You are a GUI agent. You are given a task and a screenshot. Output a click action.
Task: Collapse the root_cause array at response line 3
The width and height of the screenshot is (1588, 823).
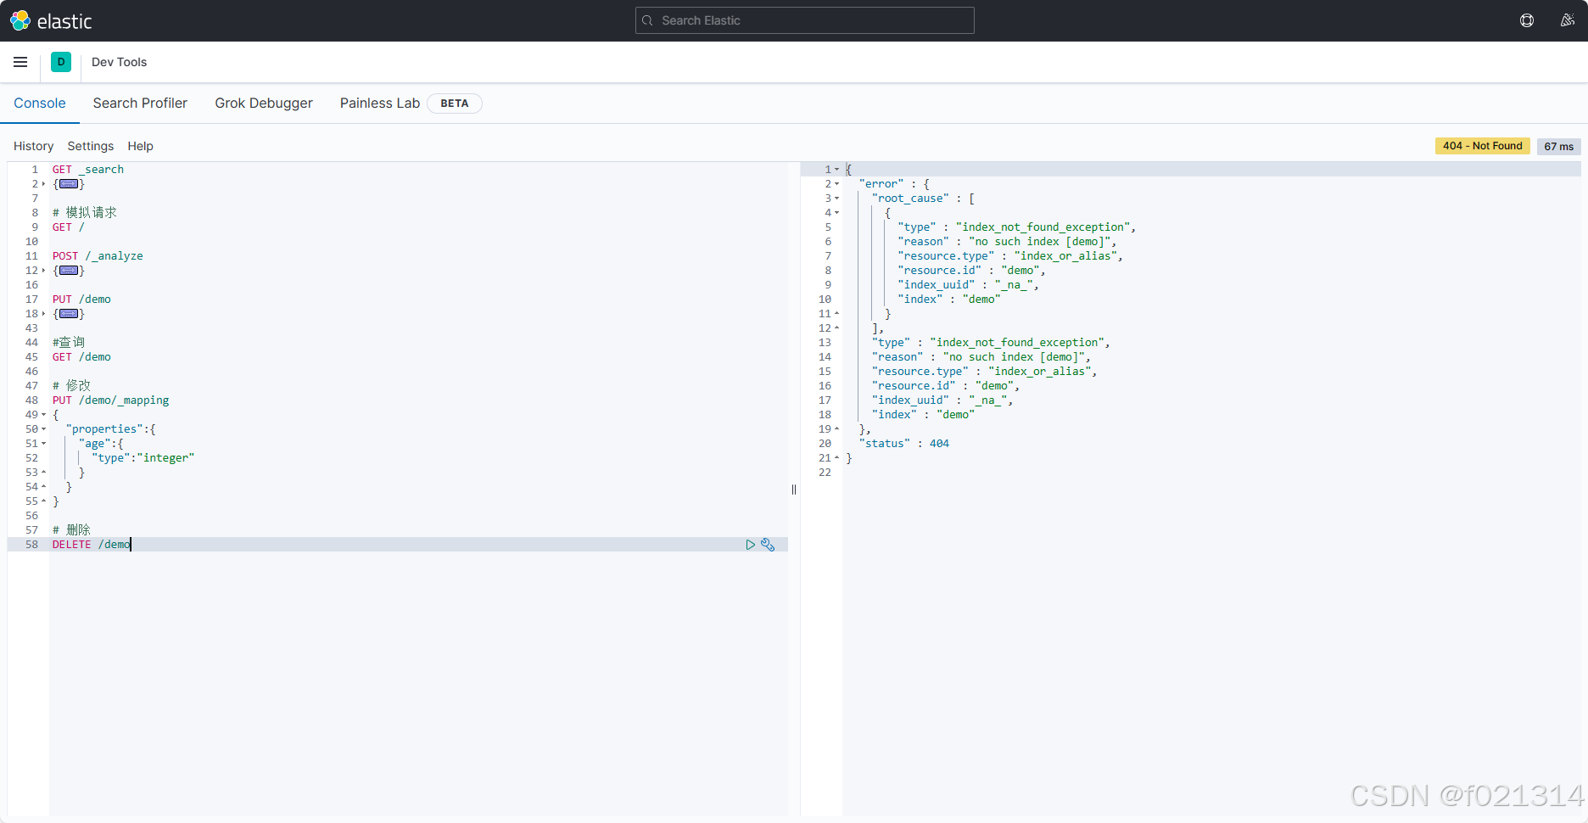click(x=836, y=199)
